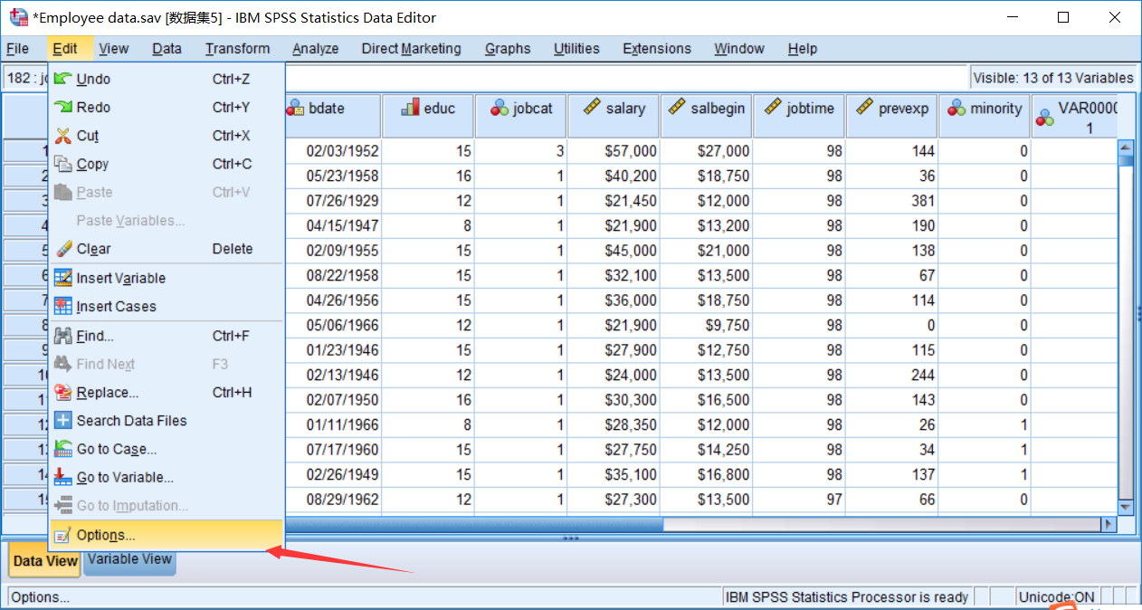Open the Utilities menu

pyautogui.click(x=576, y=49)
